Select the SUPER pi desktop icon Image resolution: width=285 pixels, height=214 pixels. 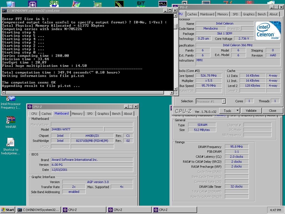point(54,4)
